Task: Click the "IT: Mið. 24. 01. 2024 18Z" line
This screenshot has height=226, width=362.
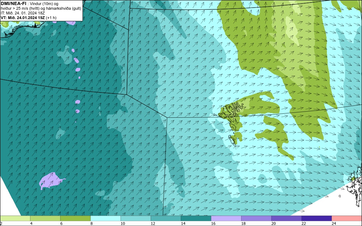Action: [x=23, y=13]
